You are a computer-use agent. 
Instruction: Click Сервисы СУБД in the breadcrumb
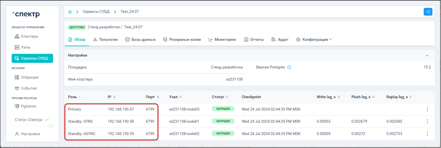96,12
